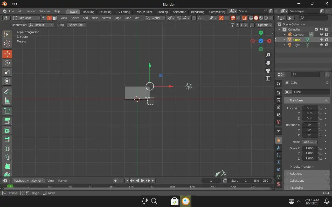Screen dimensions: 332x207
Task: Select the Poly Build tool
Action: coord(7,166)
